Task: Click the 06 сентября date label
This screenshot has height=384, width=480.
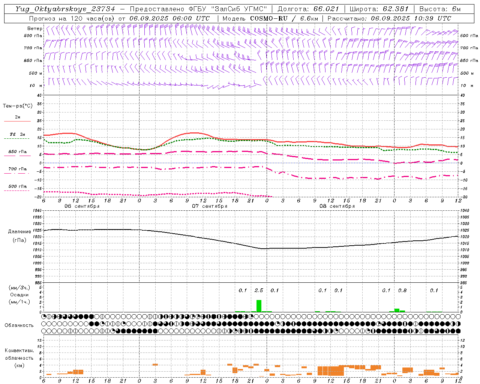Action: click(x=82, y=206)
